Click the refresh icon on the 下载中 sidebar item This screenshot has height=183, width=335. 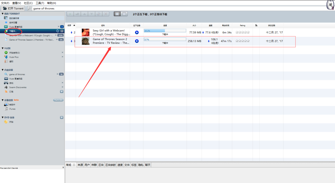click(57, 31)
